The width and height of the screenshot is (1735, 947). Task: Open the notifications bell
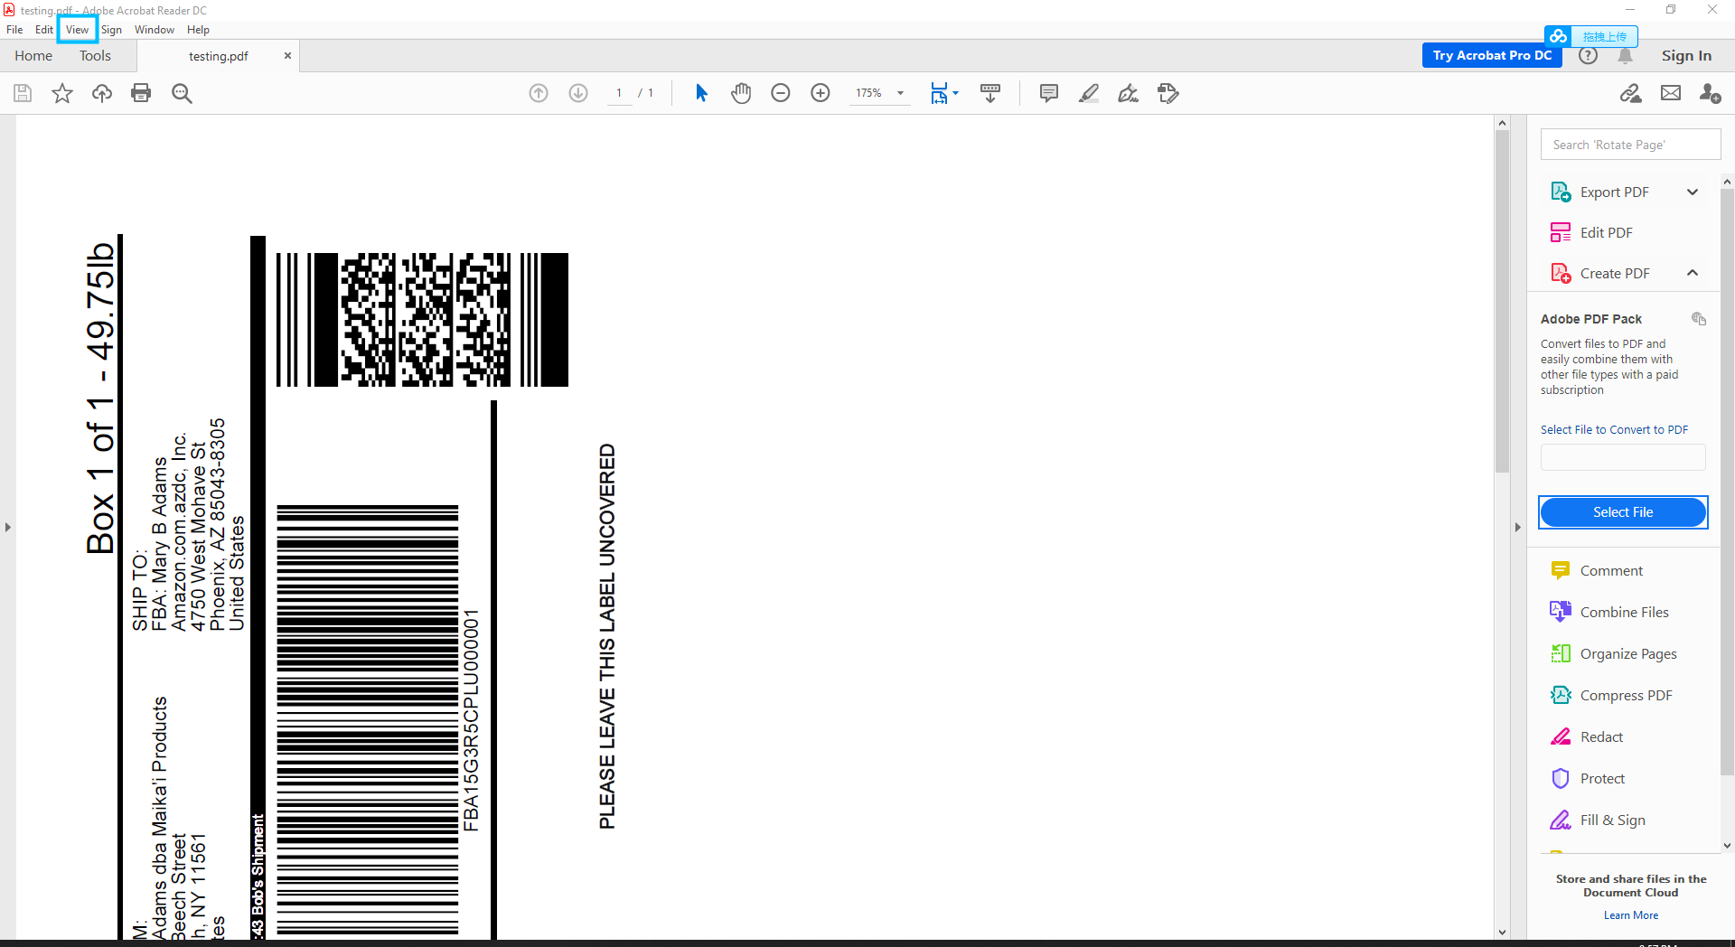(x=1625, y=55)
